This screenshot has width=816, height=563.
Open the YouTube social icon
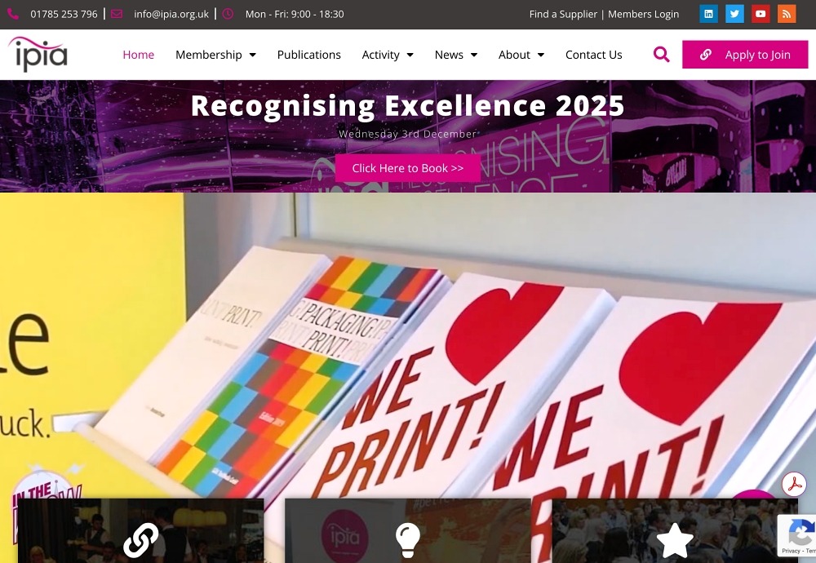761,14
